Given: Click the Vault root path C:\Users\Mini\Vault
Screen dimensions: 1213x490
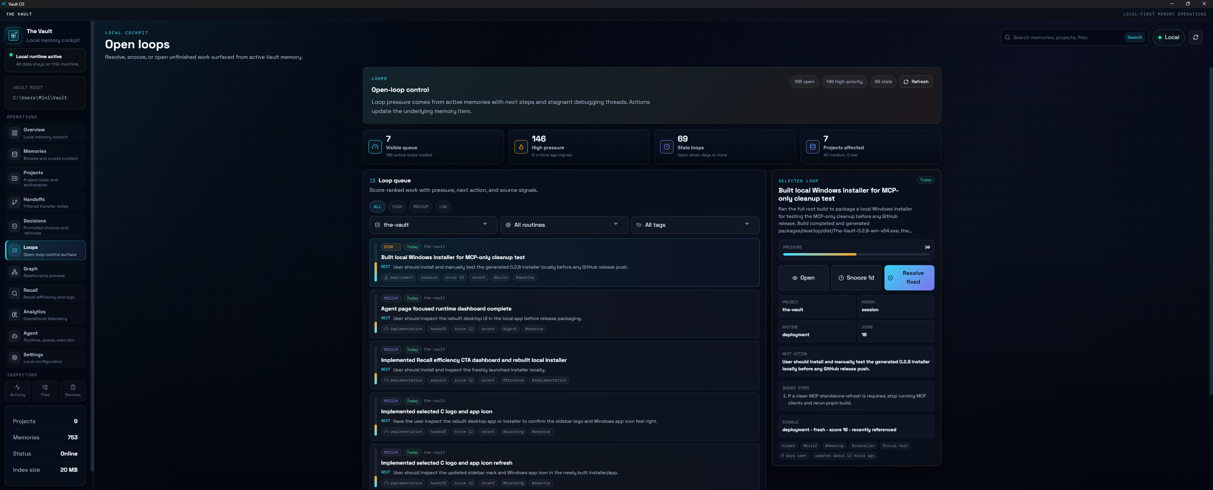Looking at the screenshot, I should point(40,98).
